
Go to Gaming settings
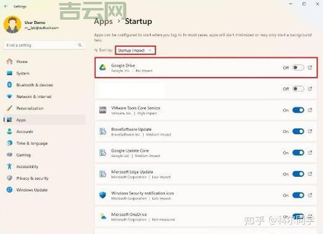coord(23,155)
